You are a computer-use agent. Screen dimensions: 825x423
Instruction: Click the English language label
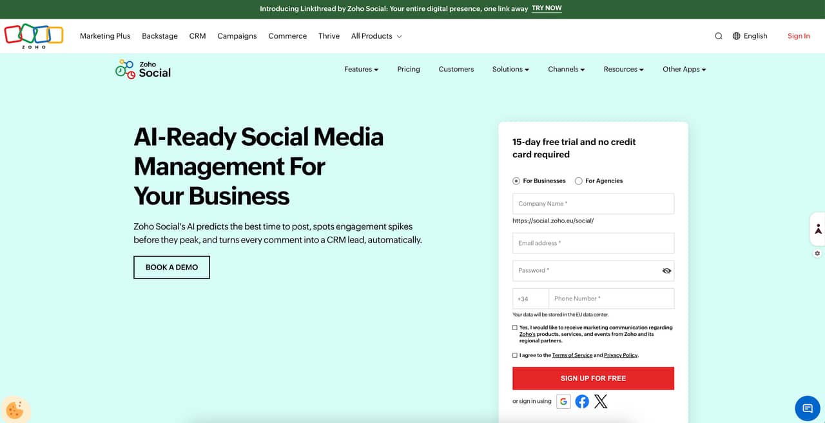pos(755,36)
